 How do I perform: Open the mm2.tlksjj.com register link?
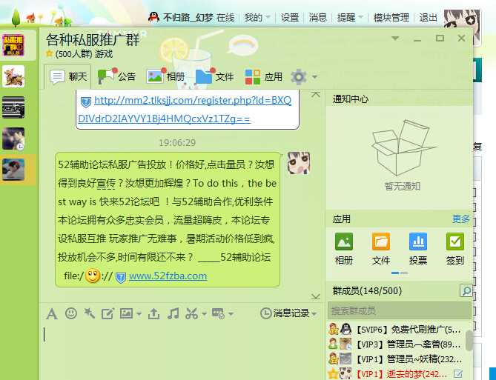[185, 110]
